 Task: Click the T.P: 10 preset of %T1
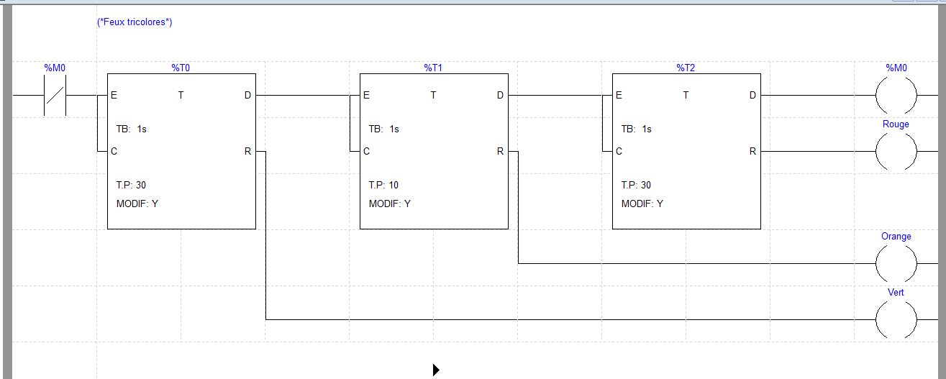click(x=383, y=186)
